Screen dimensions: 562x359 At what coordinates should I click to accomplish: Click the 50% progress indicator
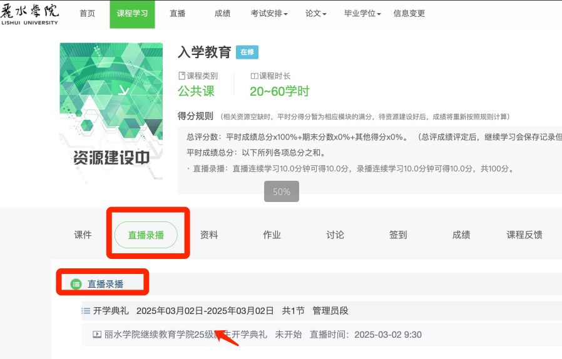pyautogui.click(x=281, y=192)
